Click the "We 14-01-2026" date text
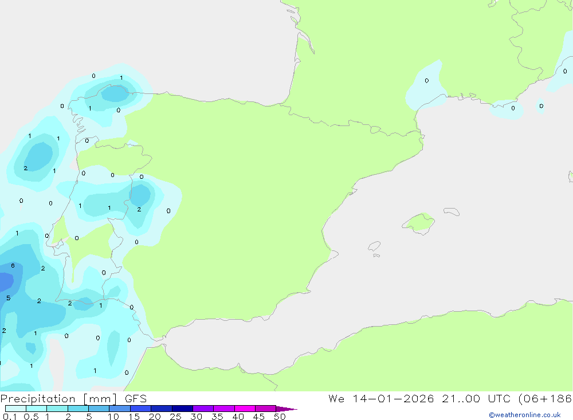 point(381,398)
